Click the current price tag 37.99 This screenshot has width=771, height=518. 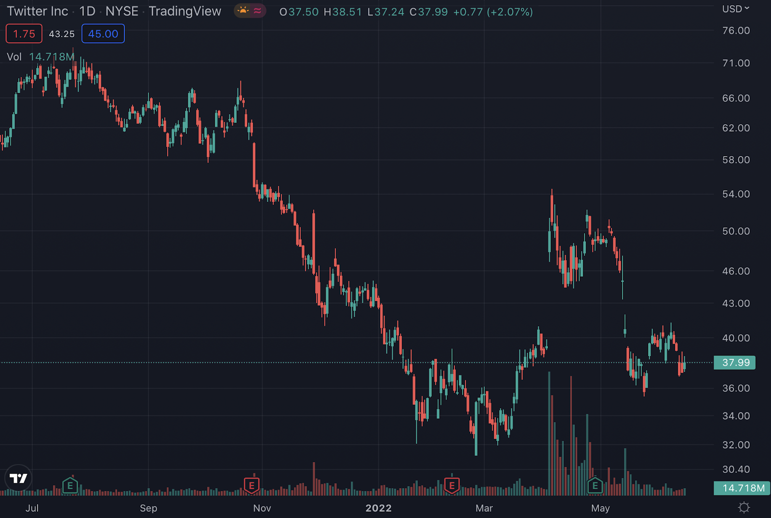pos(735,362)
